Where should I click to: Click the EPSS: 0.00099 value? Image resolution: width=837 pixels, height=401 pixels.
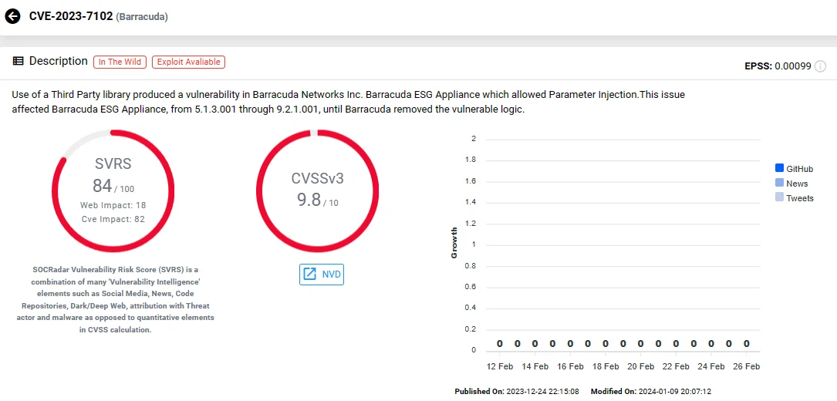coord(778,66)
